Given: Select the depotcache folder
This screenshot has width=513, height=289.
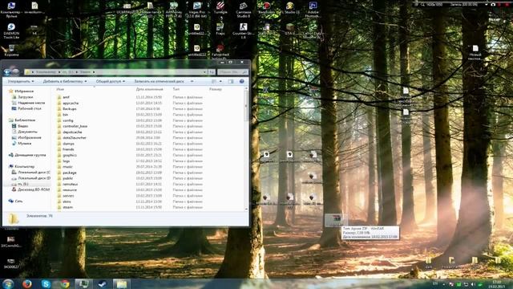Looking at the screenshot, I should pos(72,132).
